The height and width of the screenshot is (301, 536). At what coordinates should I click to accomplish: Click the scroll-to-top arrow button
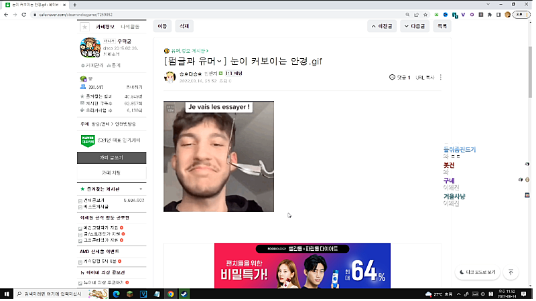[511, 272]
